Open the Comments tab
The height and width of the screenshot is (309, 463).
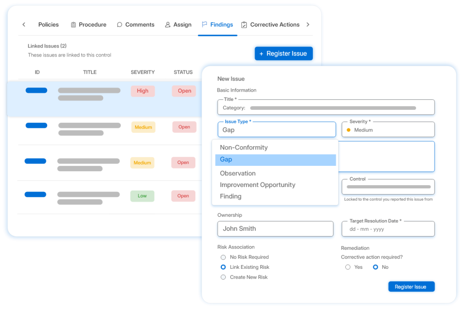(x=136, y=24)
